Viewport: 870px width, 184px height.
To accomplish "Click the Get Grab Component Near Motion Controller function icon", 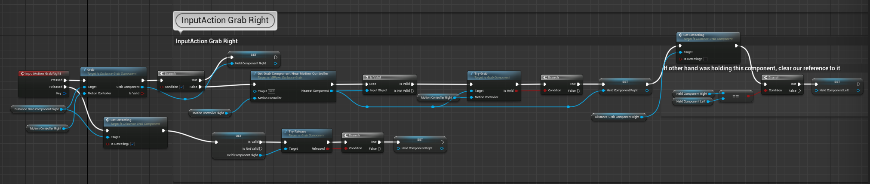I will pos(255,73).
